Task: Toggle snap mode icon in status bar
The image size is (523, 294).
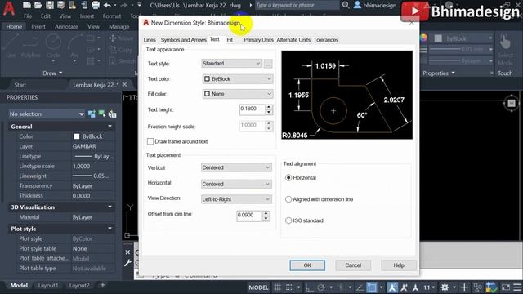Action: click(288, 287)
